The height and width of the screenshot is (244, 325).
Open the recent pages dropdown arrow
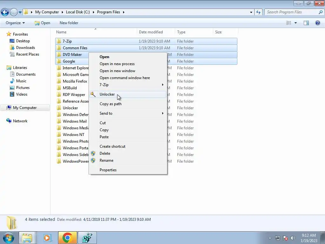(x=20, y=12)
